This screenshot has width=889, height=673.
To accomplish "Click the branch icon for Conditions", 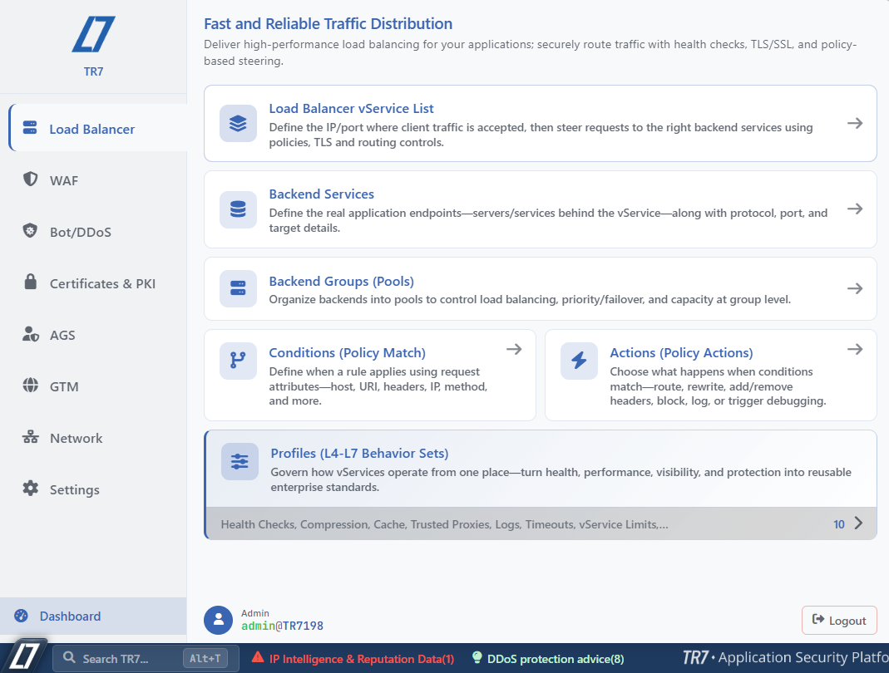I will [x=238, y=361].
